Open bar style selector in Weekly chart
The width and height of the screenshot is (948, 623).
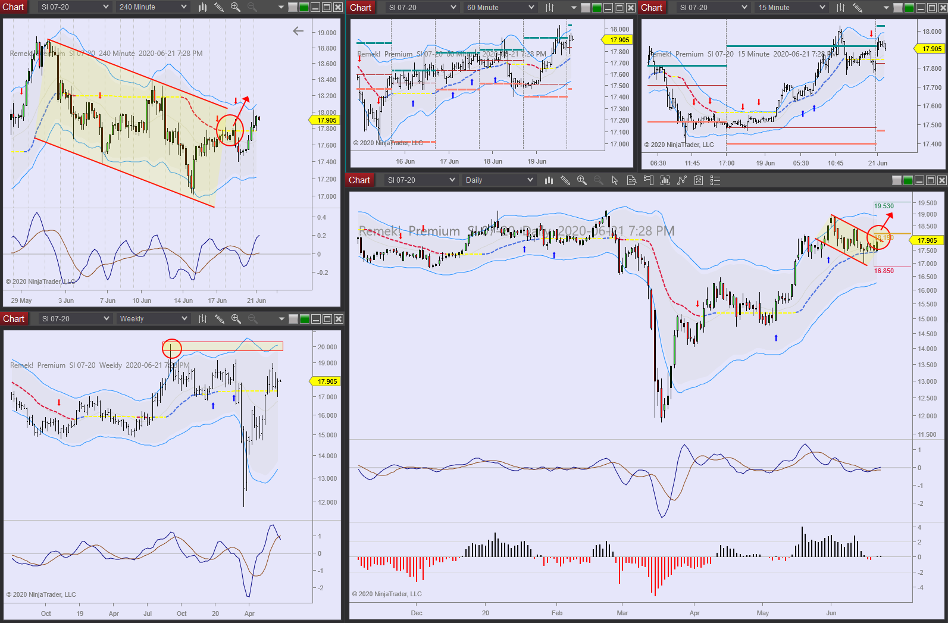click(203, 319)
